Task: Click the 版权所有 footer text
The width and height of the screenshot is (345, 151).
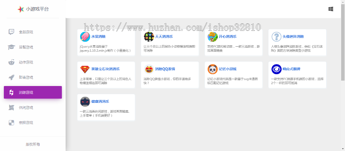Action: pos(33,145)
